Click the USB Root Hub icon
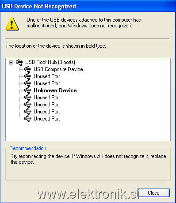Viewport: 176px width, 203px height. click(19, 62)
